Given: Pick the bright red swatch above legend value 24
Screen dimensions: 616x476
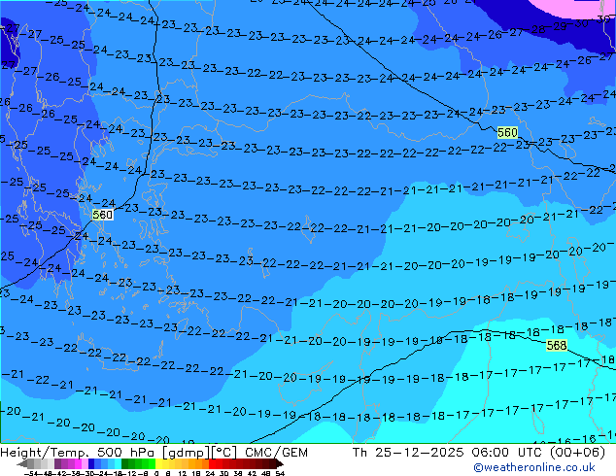Looking at the screenshot, I should point(212,463).
